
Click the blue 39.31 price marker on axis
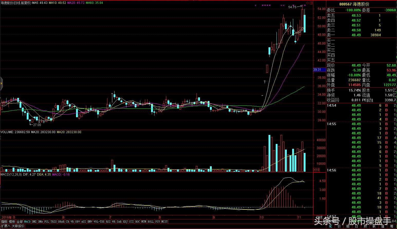pos(317,70)
